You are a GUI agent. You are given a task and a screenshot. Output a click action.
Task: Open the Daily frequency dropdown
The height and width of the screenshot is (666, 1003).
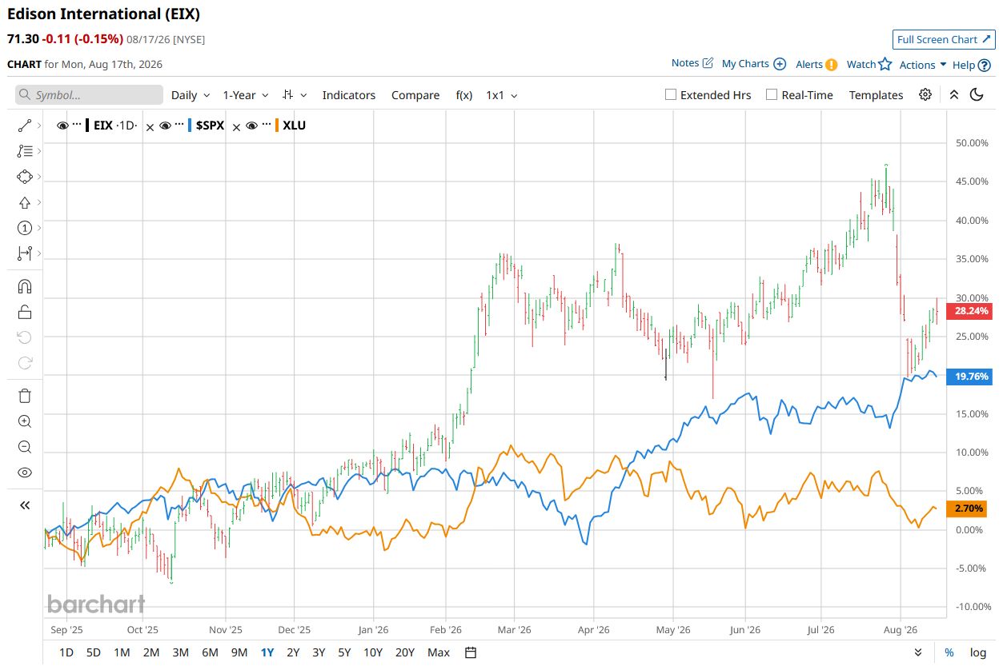(191, 94)
